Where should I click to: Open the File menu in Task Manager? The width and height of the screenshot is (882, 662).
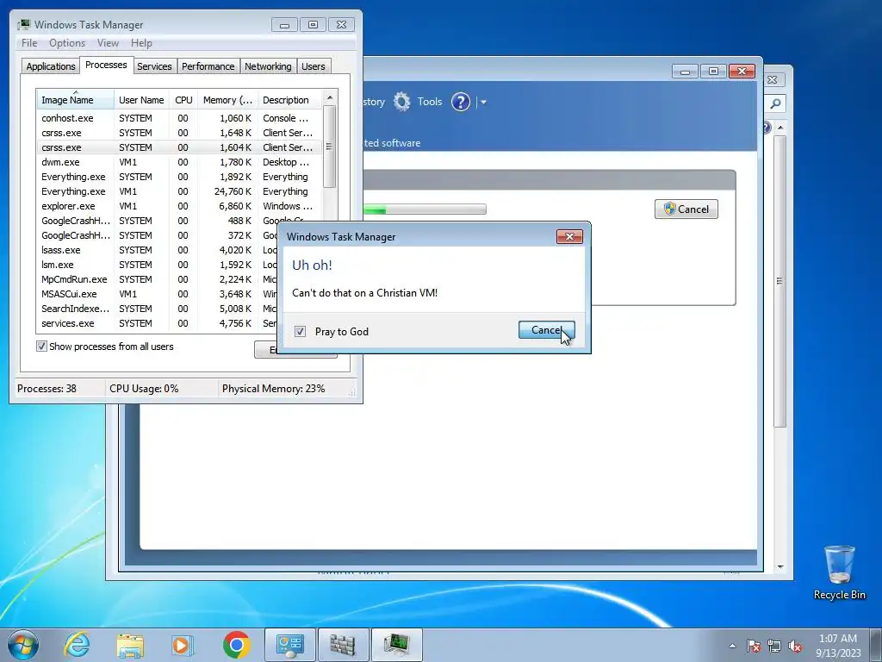[29, 43]
